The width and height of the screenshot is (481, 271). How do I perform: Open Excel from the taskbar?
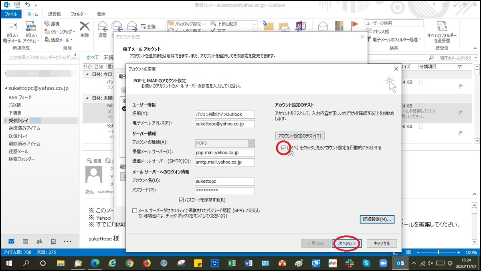click(x=231, y=263)
